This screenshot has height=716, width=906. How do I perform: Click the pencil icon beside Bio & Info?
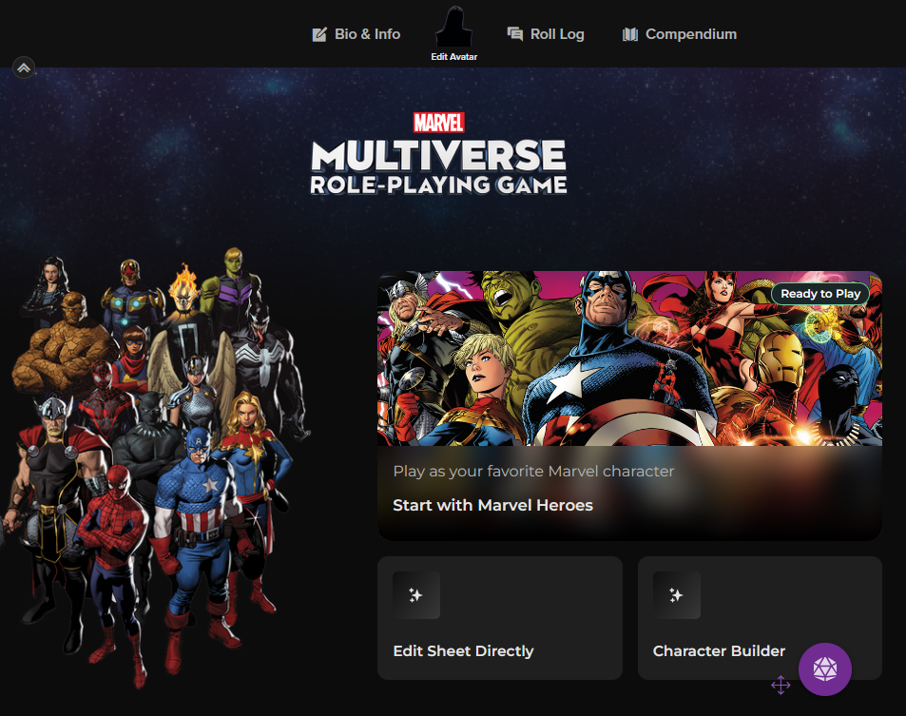point(319,34)
